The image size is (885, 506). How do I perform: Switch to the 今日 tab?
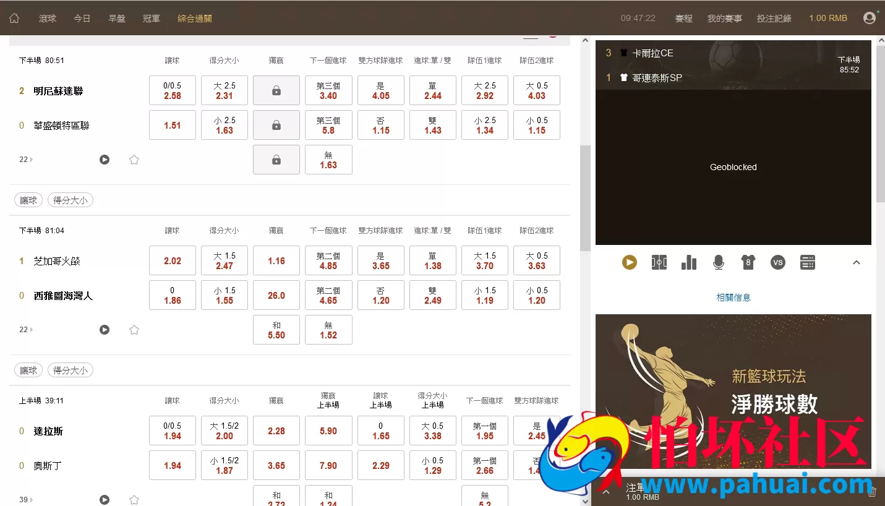[82, 17]
